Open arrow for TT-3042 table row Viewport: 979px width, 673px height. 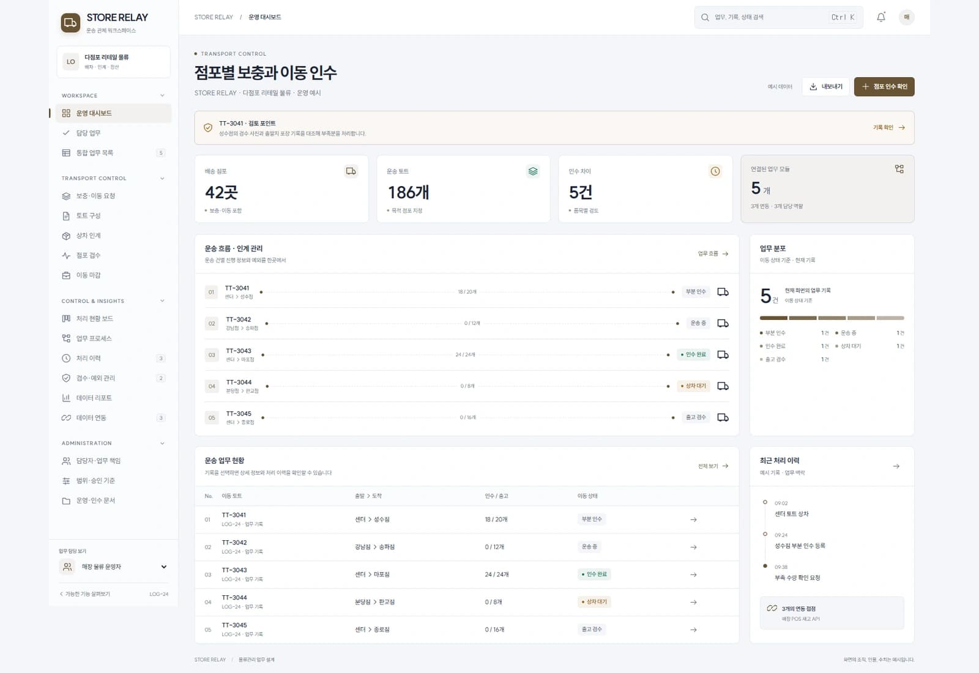tap(693, 547)
